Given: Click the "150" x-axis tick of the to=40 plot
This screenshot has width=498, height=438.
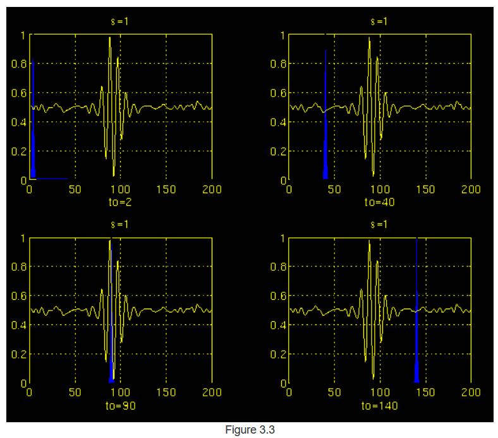Looking at the screenshot, I should pos(425,189).
